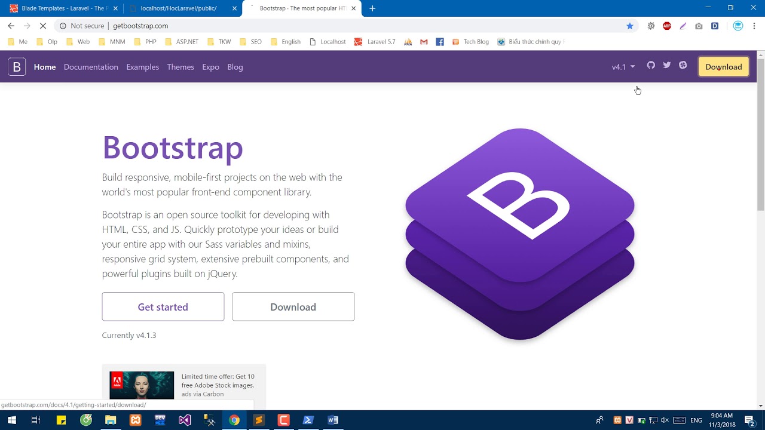Viewport: 765px width, 430px height.
Task: Click the 9:04 AM clock in taskbar
Action: 722,416
